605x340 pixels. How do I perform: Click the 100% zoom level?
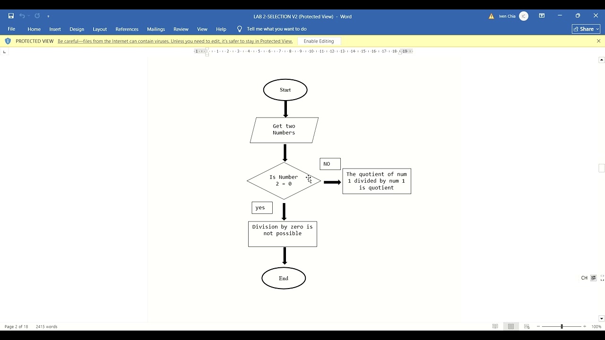(596, 327)
